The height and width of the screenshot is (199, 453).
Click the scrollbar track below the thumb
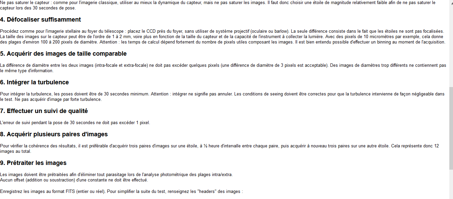(451, 184)
